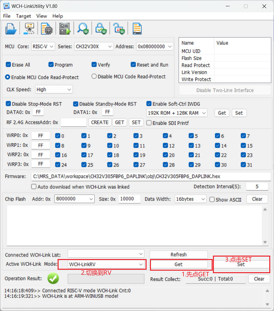Open the View menu
The width and height of the screenshot is (274, 311).
[x=42, y=16]
